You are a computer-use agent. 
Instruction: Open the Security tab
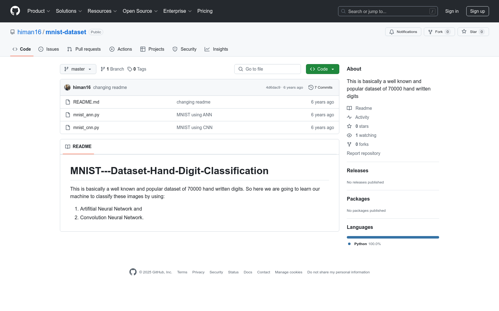(185, 49)
